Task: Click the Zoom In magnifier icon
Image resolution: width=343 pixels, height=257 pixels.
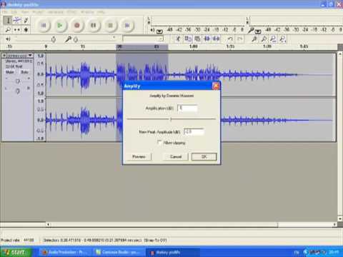Action: [x=254, y=39]
